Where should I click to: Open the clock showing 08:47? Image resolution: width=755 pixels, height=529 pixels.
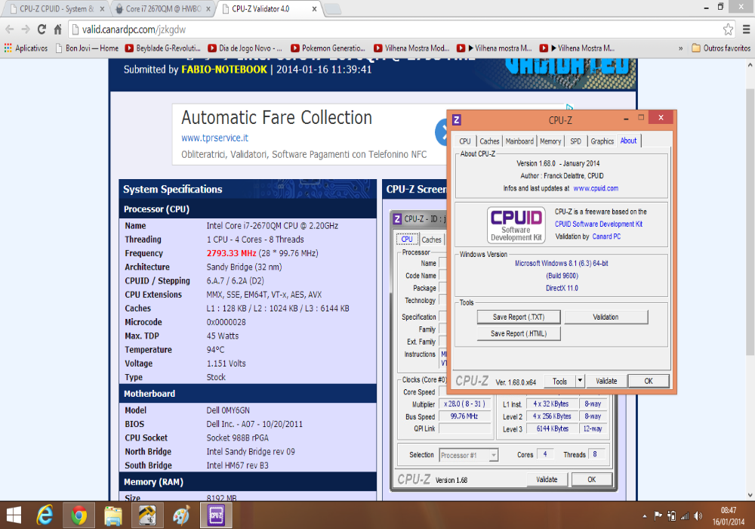coord(729,516)
